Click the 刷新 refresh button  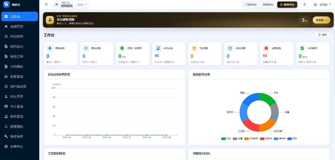(322, 35)
